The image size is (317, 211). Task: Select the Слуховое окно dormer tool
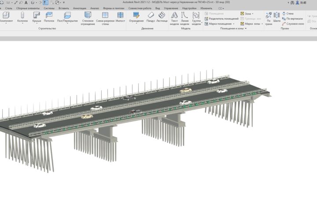293,24
